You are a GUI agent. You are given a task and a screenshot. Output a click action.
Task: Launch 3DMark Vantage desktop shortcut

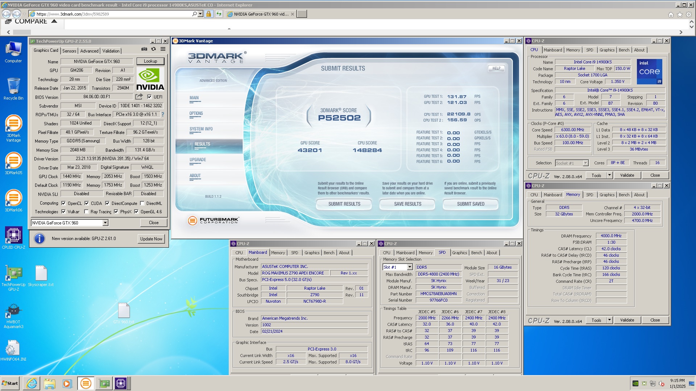point(13,128)
